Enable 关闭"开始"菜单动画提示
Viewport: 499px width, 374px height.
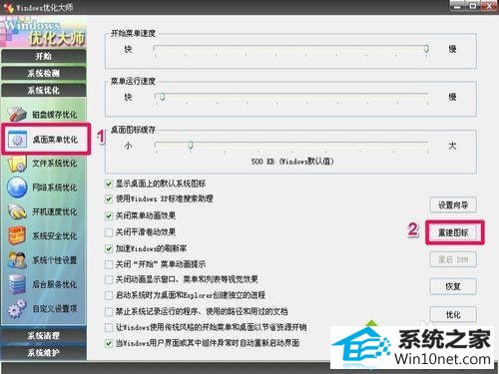point(109,264)
